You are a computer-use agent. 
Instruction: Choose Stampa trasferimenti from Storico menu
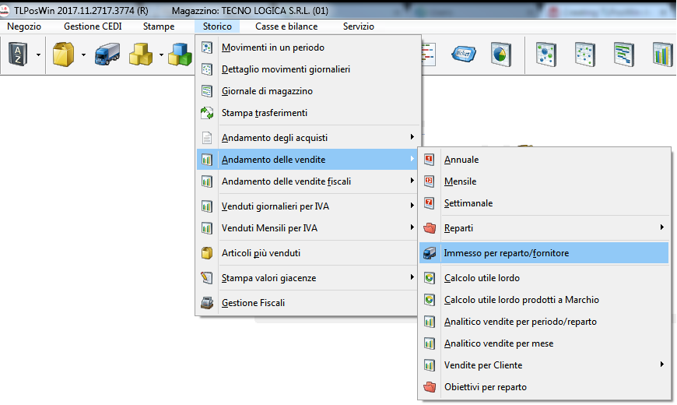pos(264,113)
